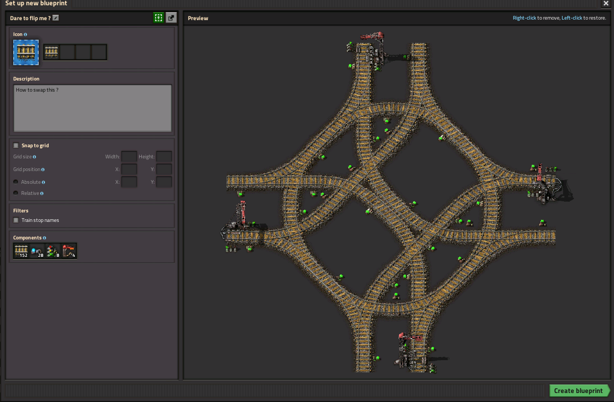Click the Grid size Height field

click(164, 157)
